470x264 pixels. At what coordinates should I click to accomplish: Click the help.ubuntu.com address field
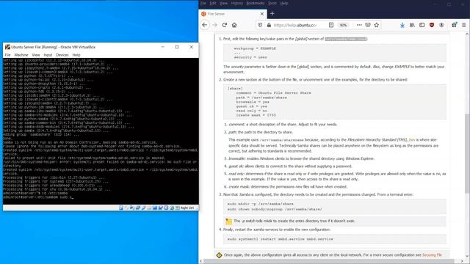[295, 25]
